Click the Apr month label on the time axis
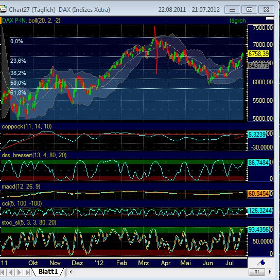This screenshot has height=280, width=280. click(x=166, y=263)
